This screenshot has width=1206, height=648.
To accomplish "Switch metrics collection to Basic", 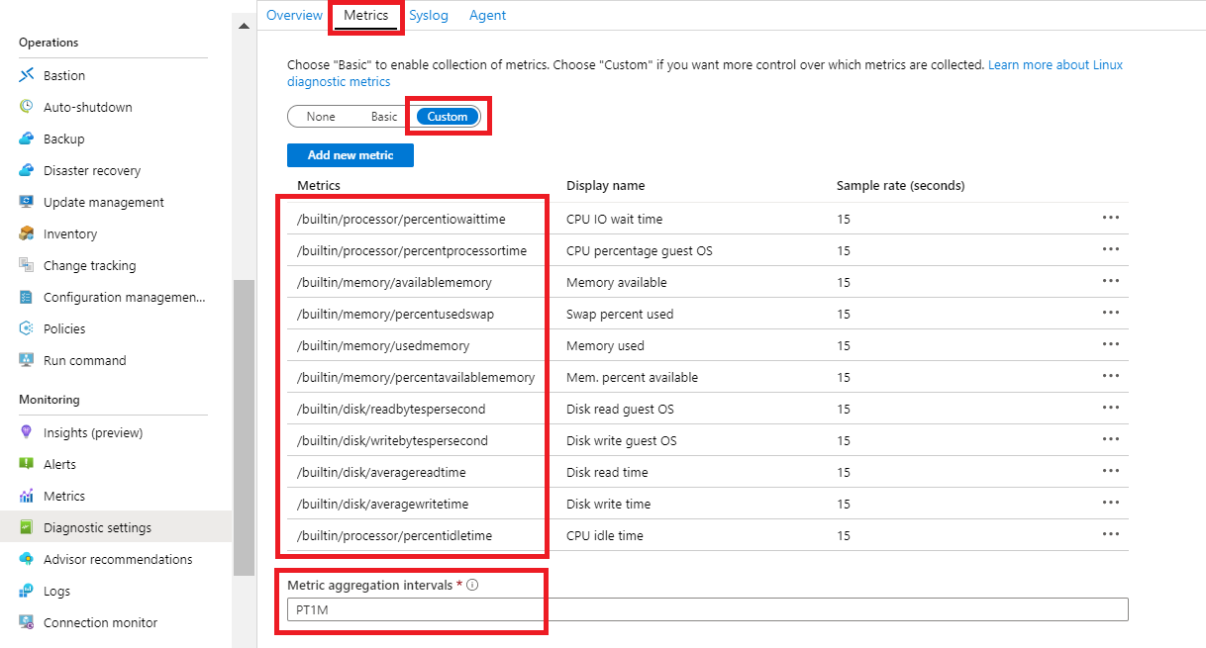I will (384, 116).
